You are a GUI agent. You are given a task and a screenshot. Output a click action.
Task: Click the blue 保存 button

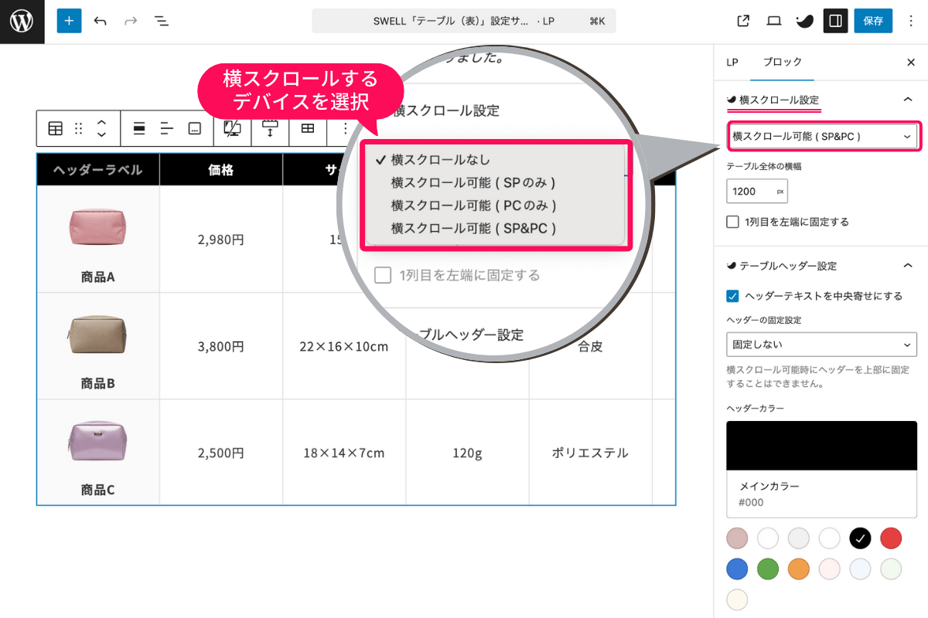pyautogui.click(x=873, y=21)
